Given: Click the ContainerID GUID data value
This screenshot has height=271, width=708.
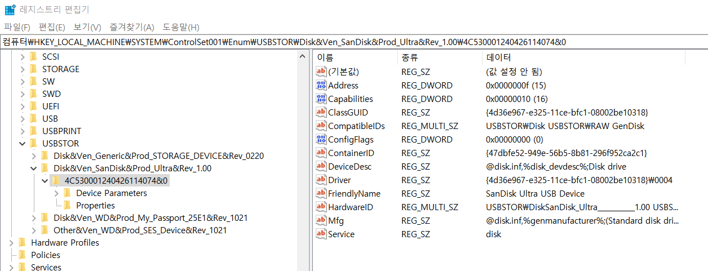Looking at the screenshot, I should click(567, 153).
